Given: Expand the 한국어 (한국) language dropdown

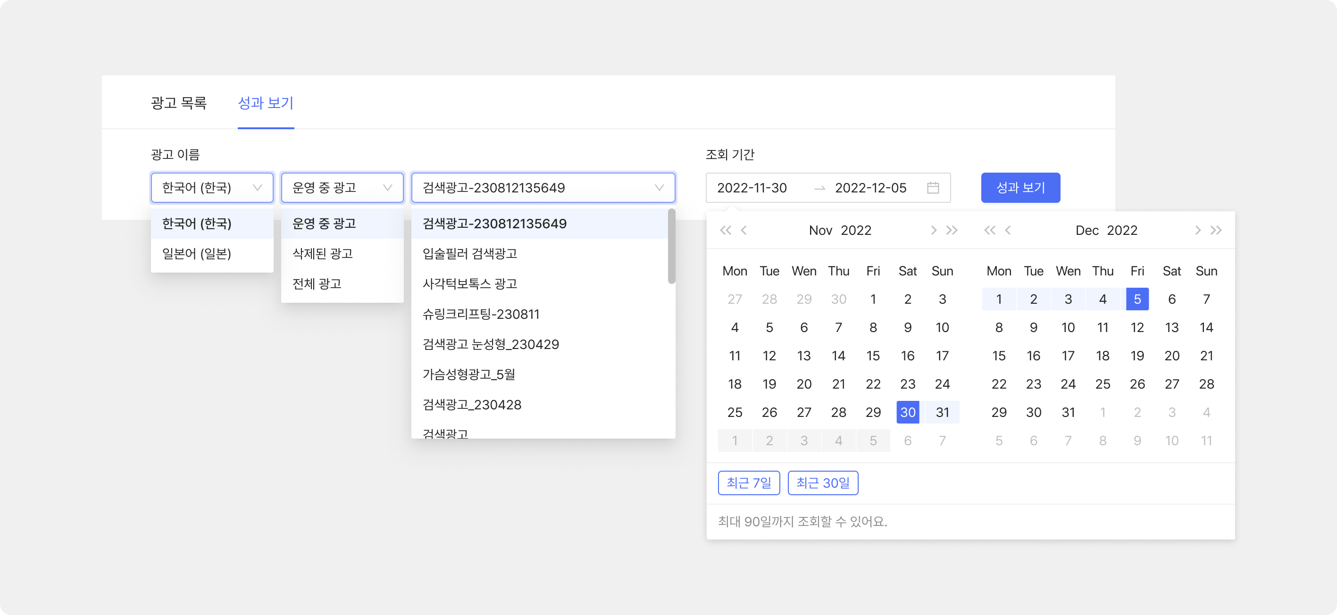Looking at the screenshot, I should (x=212, y=187).
